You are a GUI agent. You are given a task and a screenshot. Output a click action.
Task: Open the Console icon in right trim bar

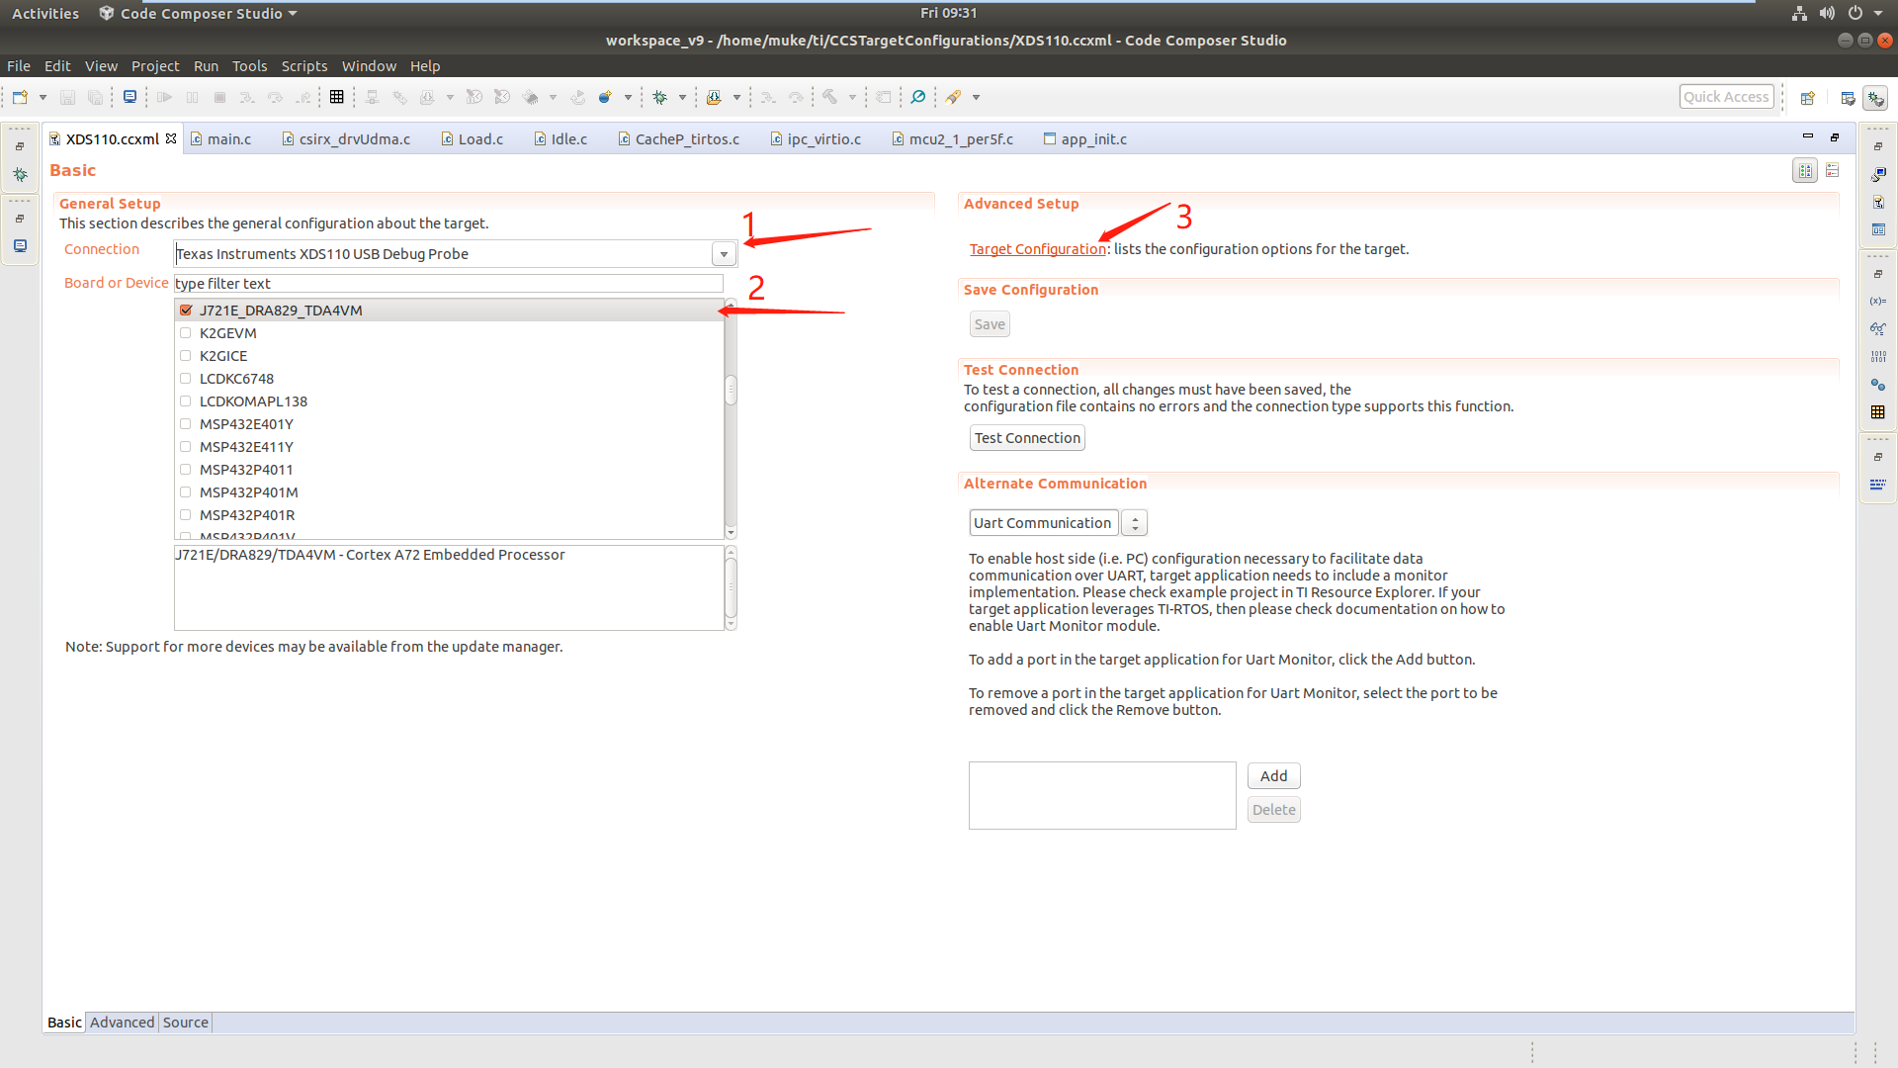pos(1878,174)
